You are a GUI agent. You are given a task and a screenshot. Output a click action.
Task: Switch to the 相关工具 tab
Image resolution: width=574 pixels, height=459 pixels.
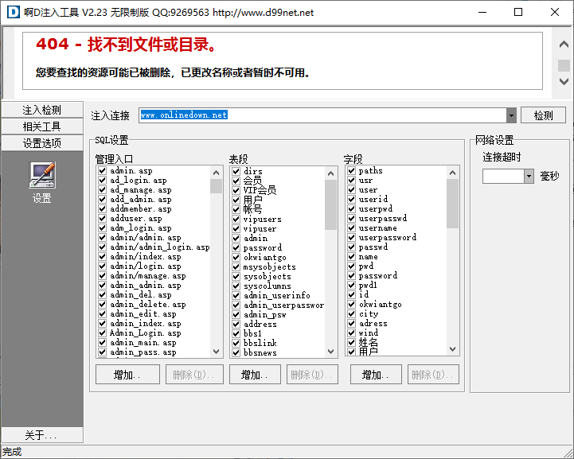(x=41, y=126)
